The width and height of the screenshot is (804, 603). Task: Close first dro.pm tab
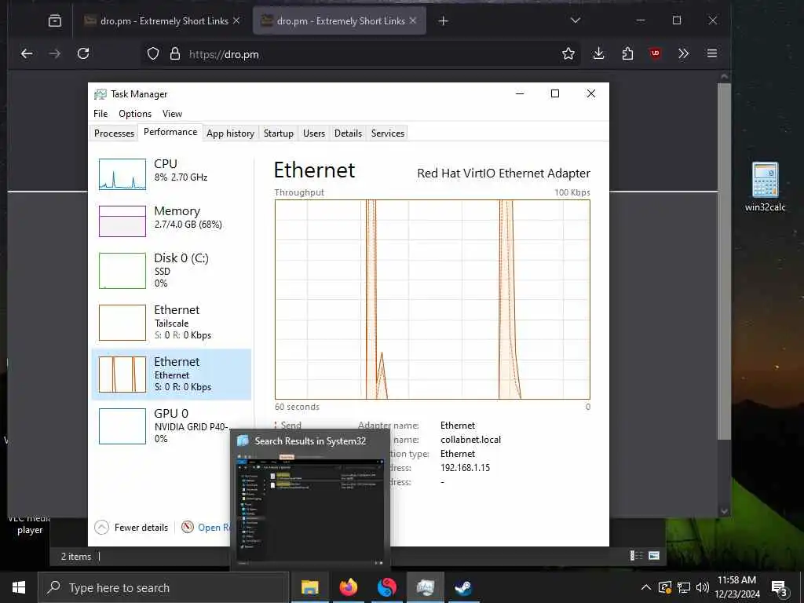pos(236,20)
